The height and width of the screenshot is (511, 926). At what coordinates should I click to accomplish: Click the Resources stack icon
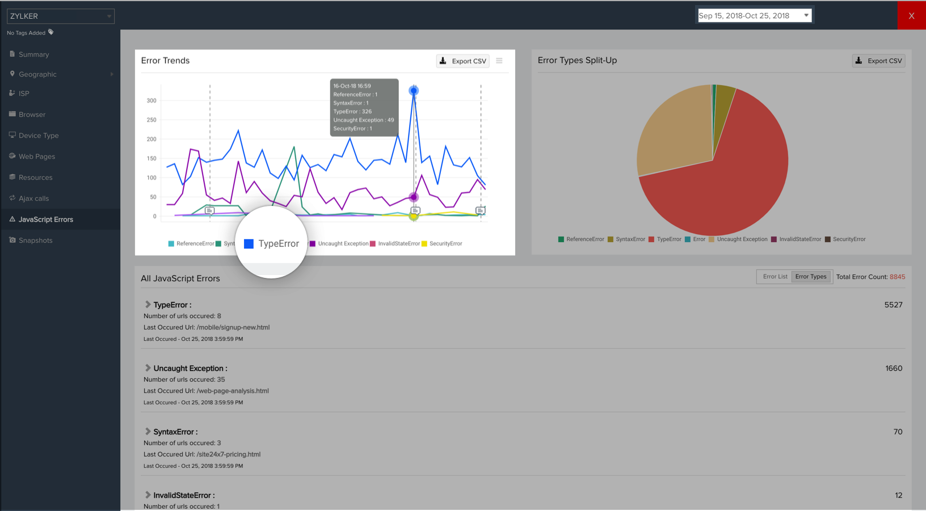click(12, 177)
